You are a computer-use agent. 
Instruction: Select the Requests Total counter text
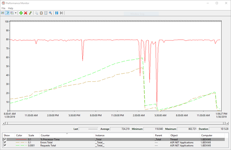pyautogui.click(x=48, y=145)
